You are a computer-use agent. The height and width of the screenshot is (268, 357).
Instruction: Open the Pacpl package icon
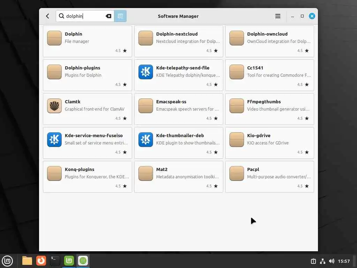click(237, 173)
